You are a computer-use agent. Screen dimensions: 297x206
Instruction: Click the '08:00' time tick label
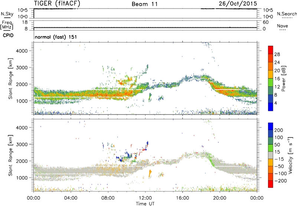[x=108, y=198]
